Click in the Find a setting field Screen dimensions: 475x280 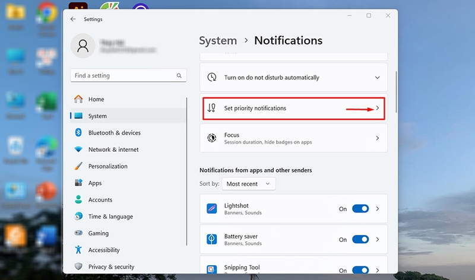(128, 75)
